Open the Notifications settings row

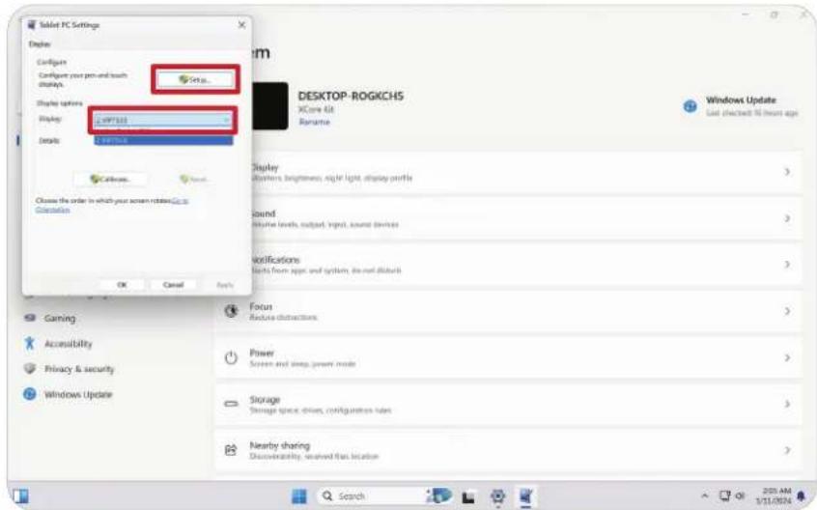[509, 265]
